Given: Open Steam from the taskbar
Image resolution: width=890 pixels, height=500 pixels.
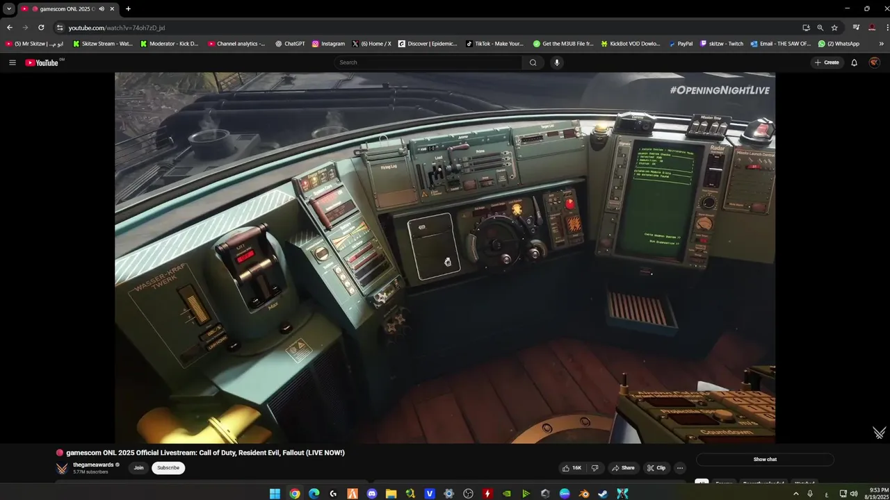Looking at the screenshot, I should click(x=603, y=494).
